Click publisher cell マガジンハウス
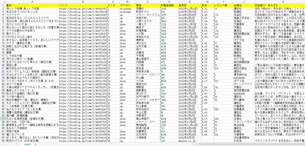The image size is (305, 146). point(244,122)
